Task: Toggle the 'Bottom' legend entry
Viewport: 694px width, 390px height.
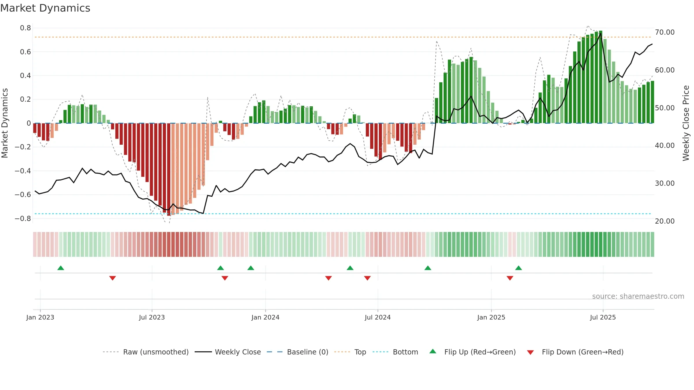Action: 405,352
